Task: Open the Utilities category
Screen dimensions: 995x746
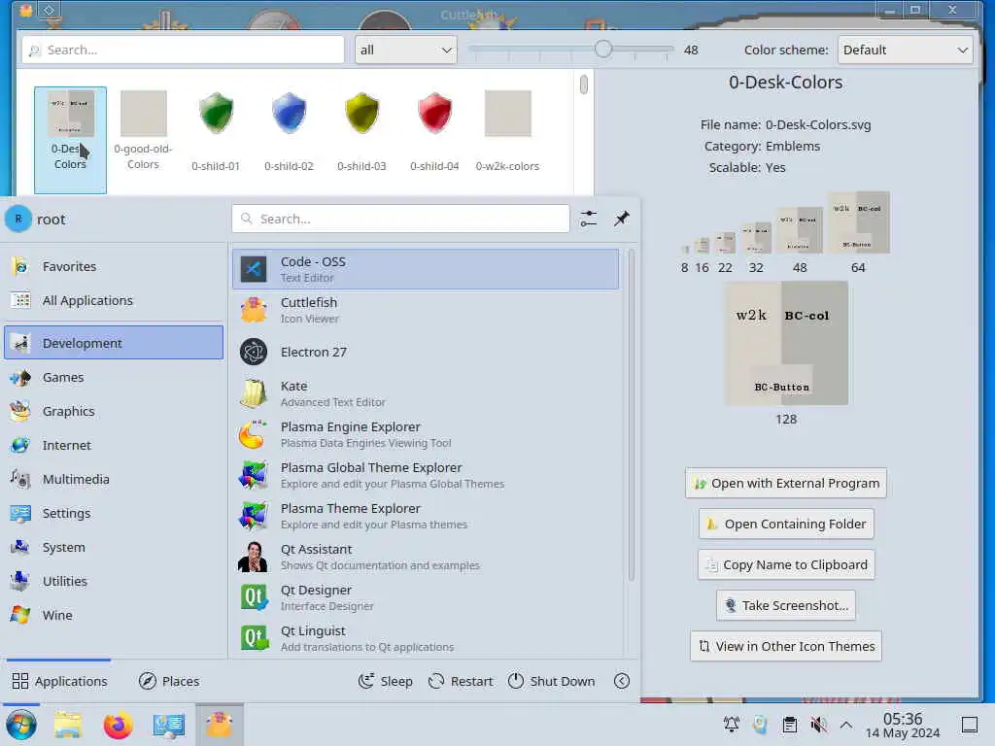Action: (x=114, y=581)
